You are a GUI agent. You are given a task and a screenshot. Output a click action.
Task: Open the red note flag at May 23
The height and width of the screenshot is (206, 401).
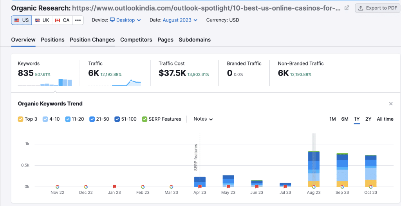(x=228, y=187)
